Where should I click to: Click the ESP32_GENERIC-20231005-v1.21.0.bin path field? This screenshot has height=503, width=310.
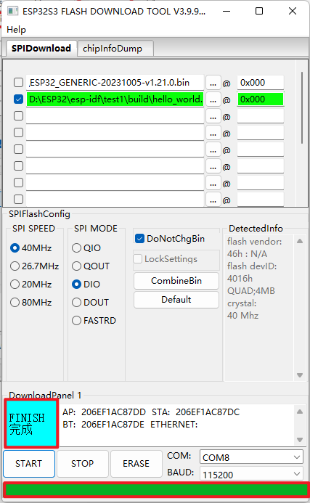(115, 83)
